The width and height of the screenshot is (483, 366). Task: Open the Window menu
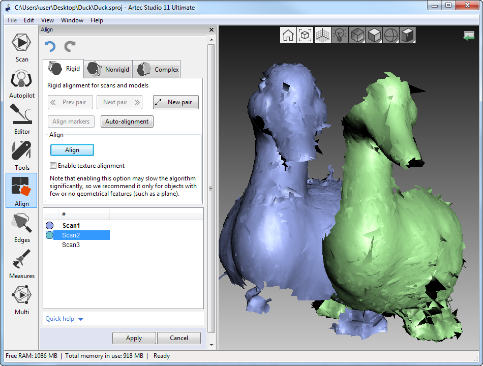[x=72, y=20]
